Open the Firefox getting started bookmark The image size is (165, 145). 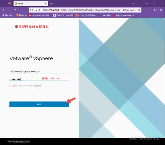[x=21, y=16]
